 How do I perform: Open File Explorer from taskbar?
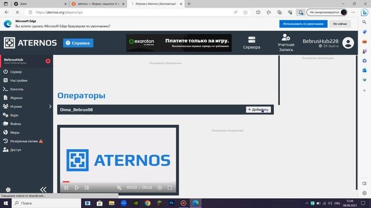(111, 203)
